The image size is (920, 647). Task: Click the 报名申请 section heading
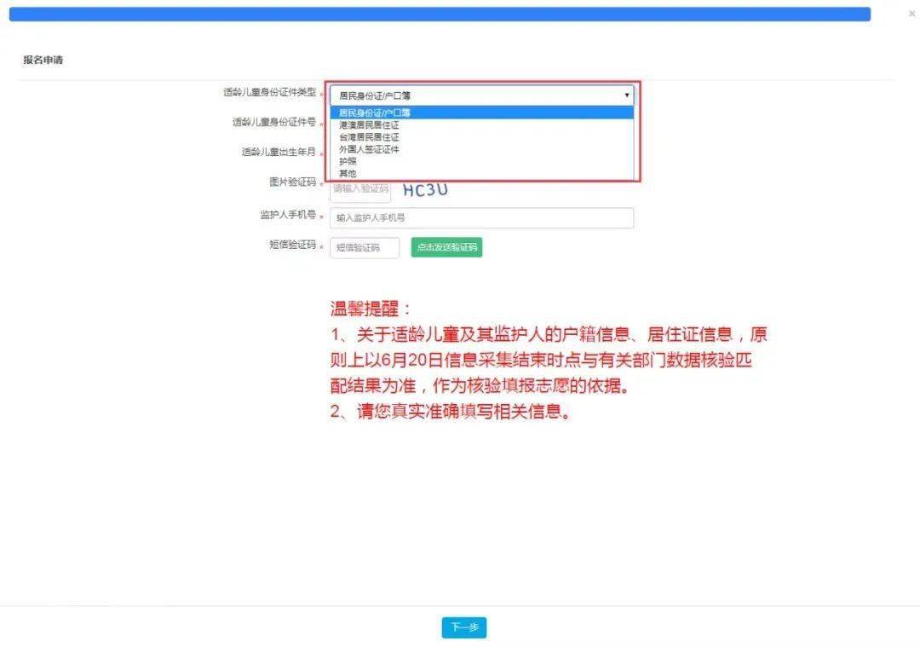43,60
